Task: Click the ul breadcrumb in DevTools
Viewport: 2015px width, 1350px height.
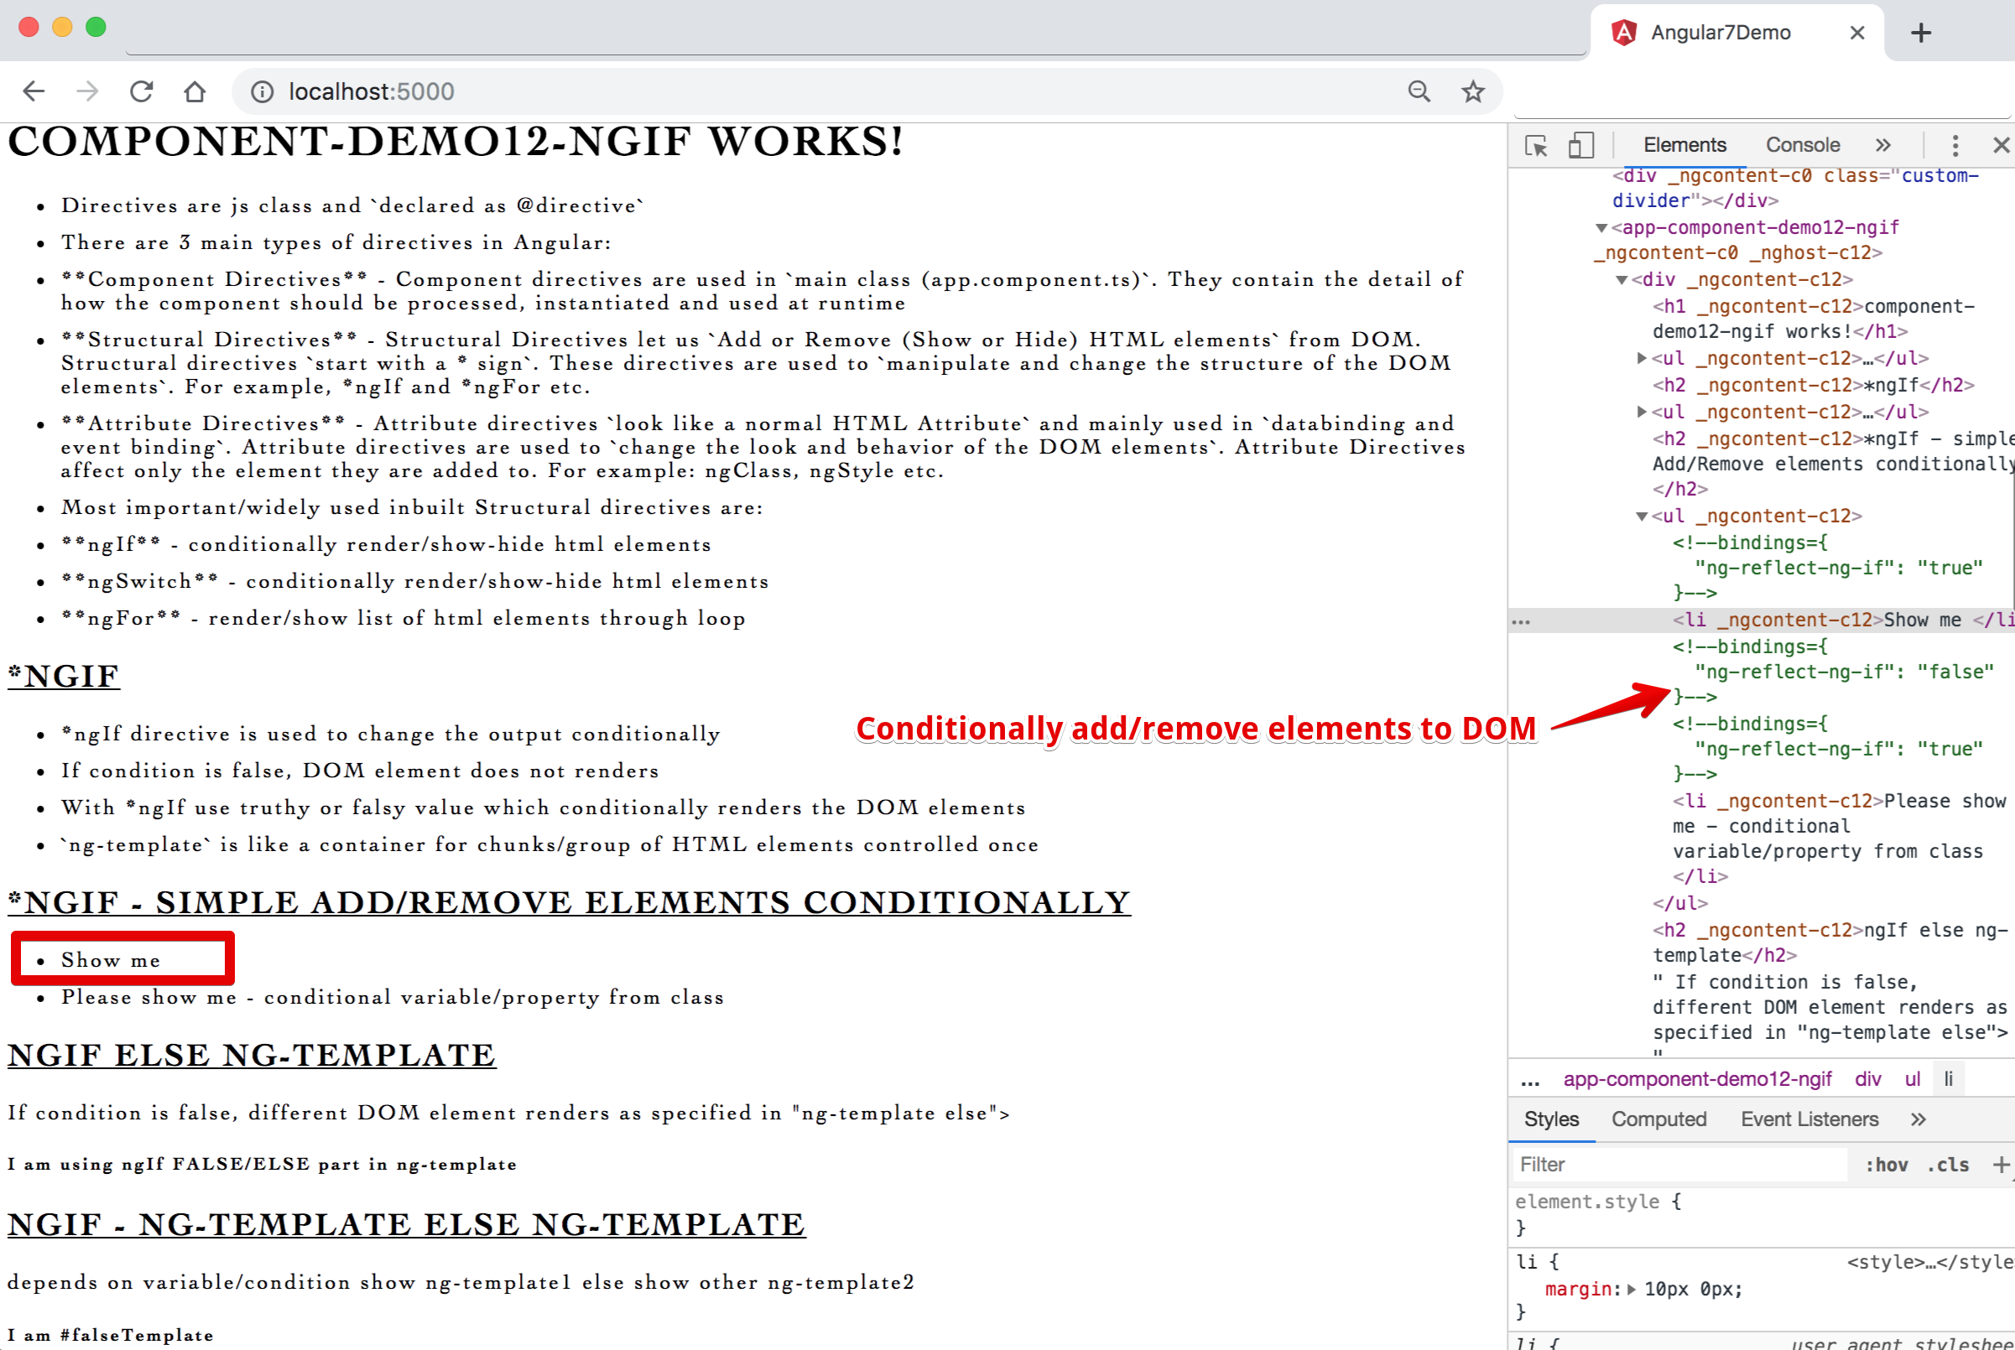Action: 1912,1079
